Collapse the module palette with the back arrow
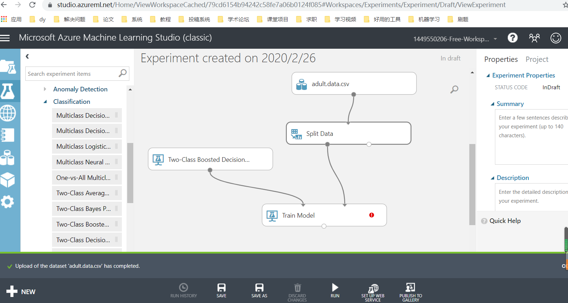 pyautogui.click(x=27, y=56)
